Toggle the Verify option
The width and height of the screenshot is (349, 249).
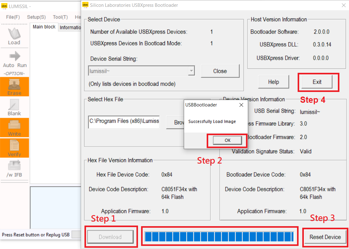point(14,148)
